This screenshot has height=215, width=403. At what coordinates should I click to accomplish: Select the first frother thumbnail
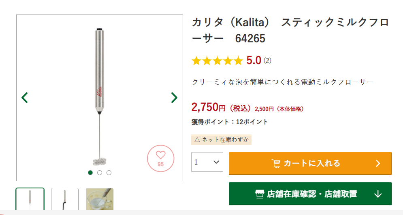[x=30, y=199]
